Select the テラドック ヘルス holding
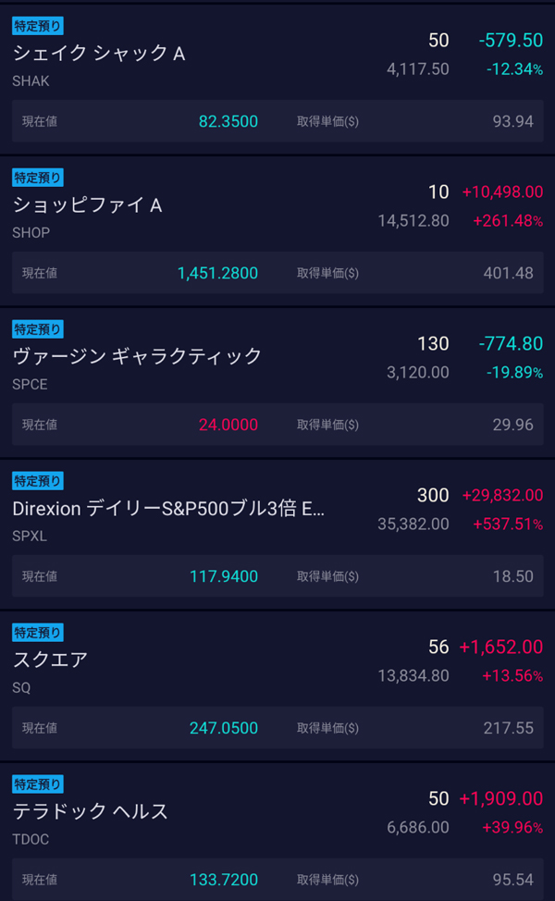This screenshot has width=555, height=901. [x=90, y=811]
